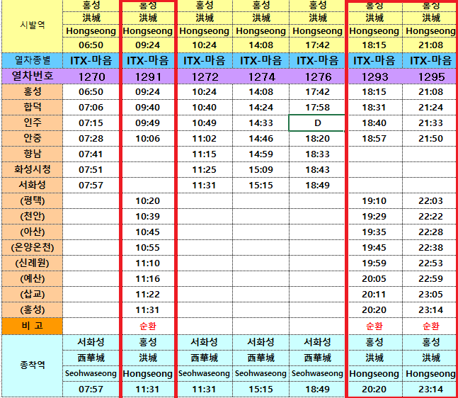Click train number 1295 cell

[x=431, y=76]
